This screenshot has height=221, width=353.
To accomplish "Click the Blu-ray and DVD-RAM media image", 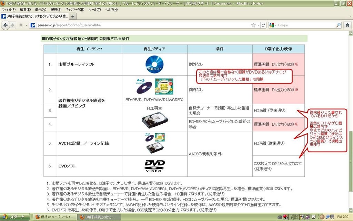I will pos(155,86).
